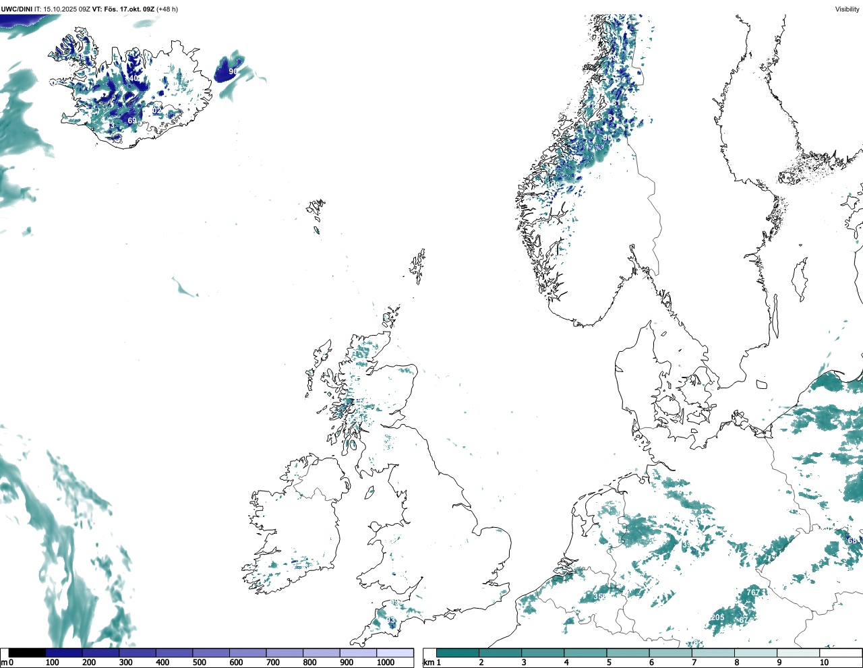Click the 'Visibility' map title label

click(x=847, y=9)
